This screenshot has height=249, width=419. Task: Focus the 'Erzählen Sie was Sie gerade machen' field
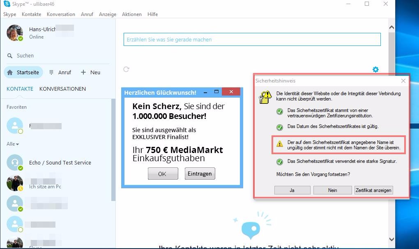[252, 39]
